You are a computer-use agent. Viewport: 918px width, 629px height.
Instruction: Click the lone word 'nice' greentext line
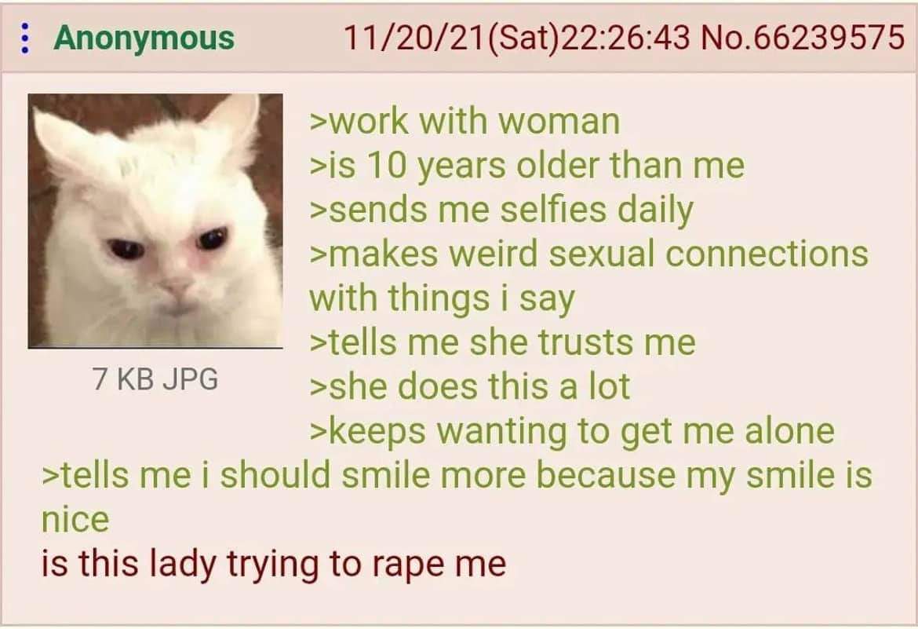(x=75, y=520)
